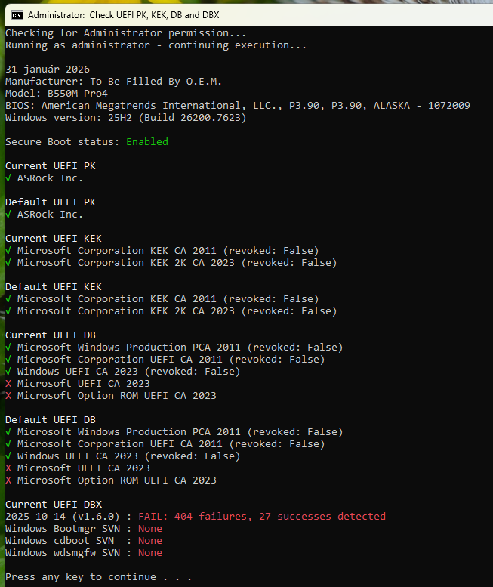
Task: Click the 'Press any key to continue' prompt line
Action: click(x=98, y=577)
